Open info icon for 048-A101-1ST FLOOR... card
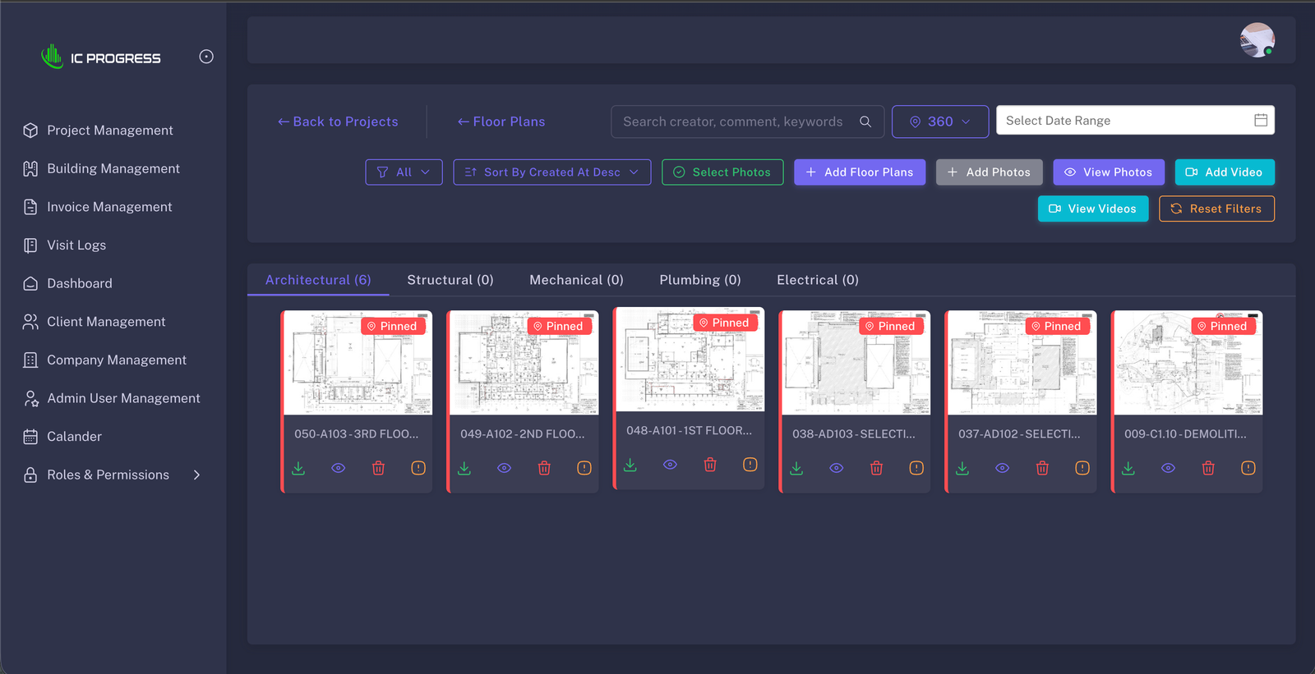1315x674 pixels. tap(750, 465)
